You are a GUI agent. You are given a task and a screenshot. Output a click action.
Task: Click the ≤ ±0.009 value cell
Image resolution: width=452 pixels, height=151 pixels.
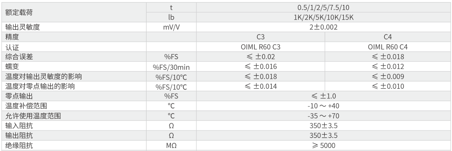pyautogui.click(x=388, y=77)
